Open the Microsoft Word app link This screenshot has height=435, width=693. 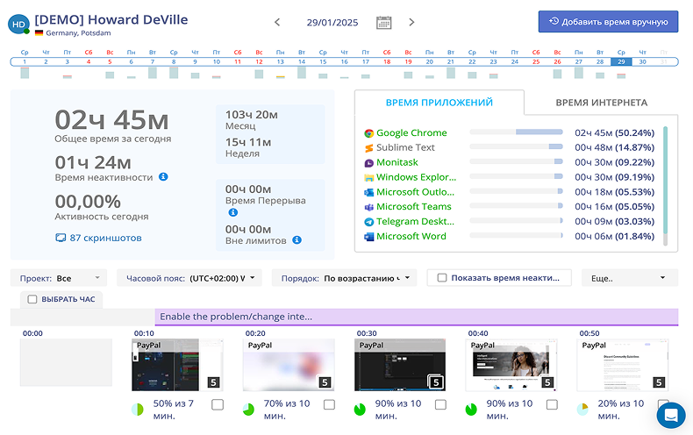[x=411, y=236]
